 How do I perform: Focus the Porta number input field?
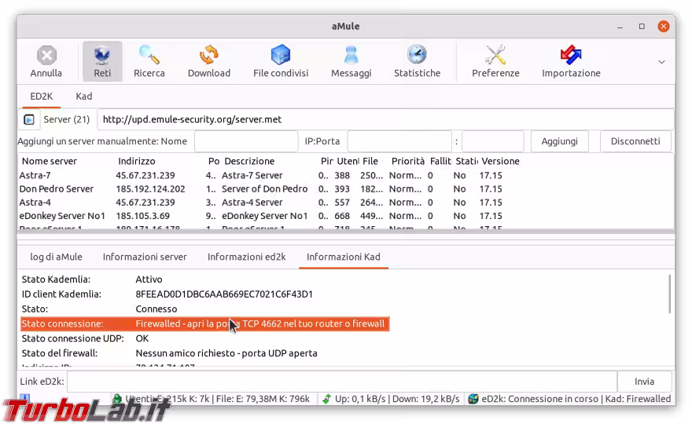493,141
